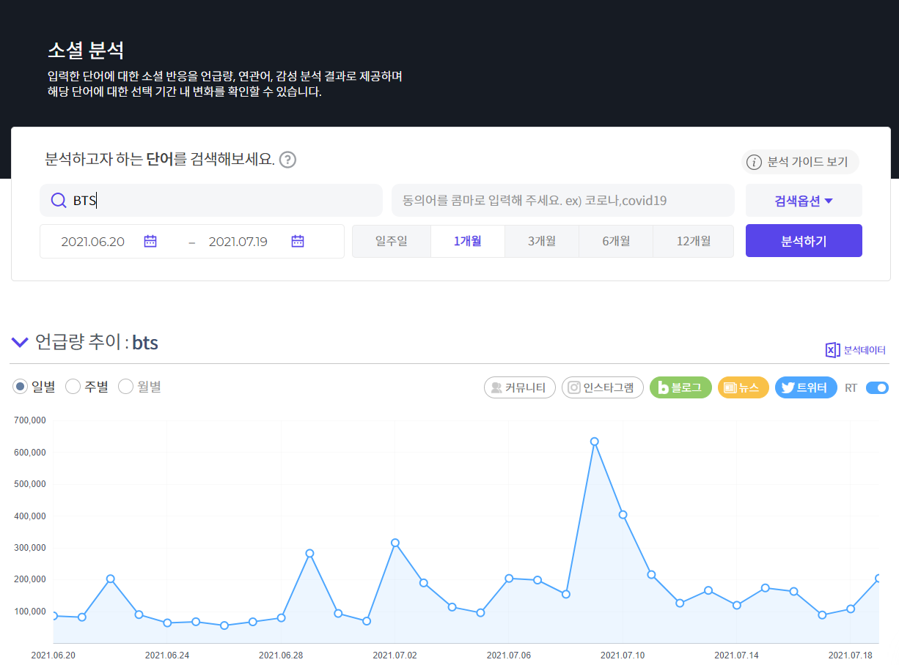The width and height of the screenshot is (899, 665).
Task: Click the 500,000 y-axis label
Action: coord(30,484)
